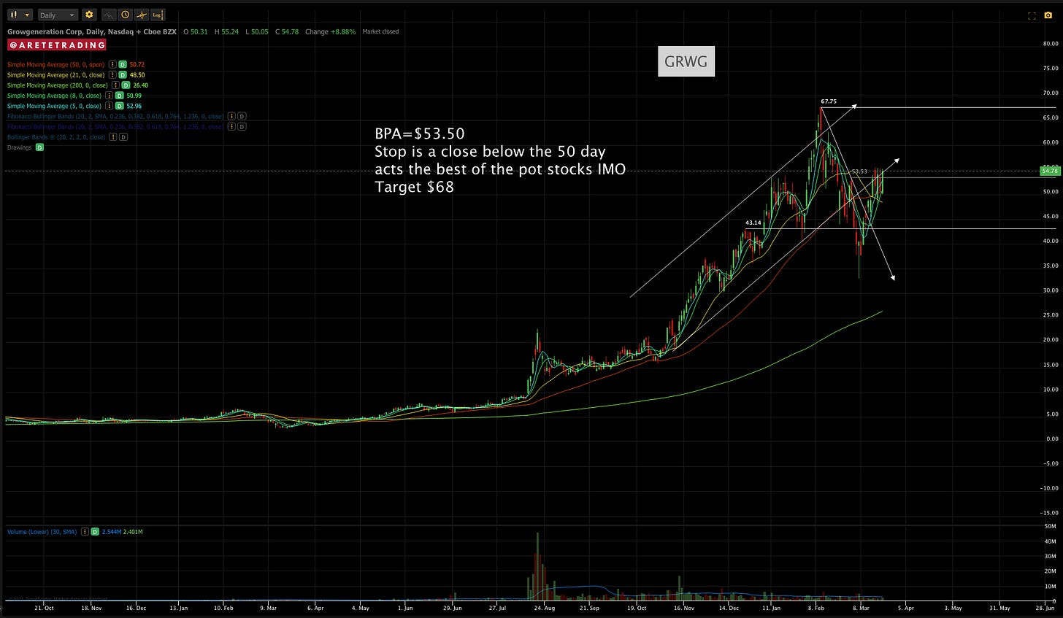Open the chart type dropdown arrow
Viewport: 1063px width, 618px height.
click(x=27, y=15)
